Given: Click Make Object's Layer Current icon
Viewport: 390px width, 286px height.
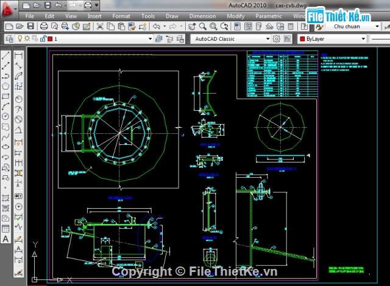Looking at the screenshot, I should (159, 39).
